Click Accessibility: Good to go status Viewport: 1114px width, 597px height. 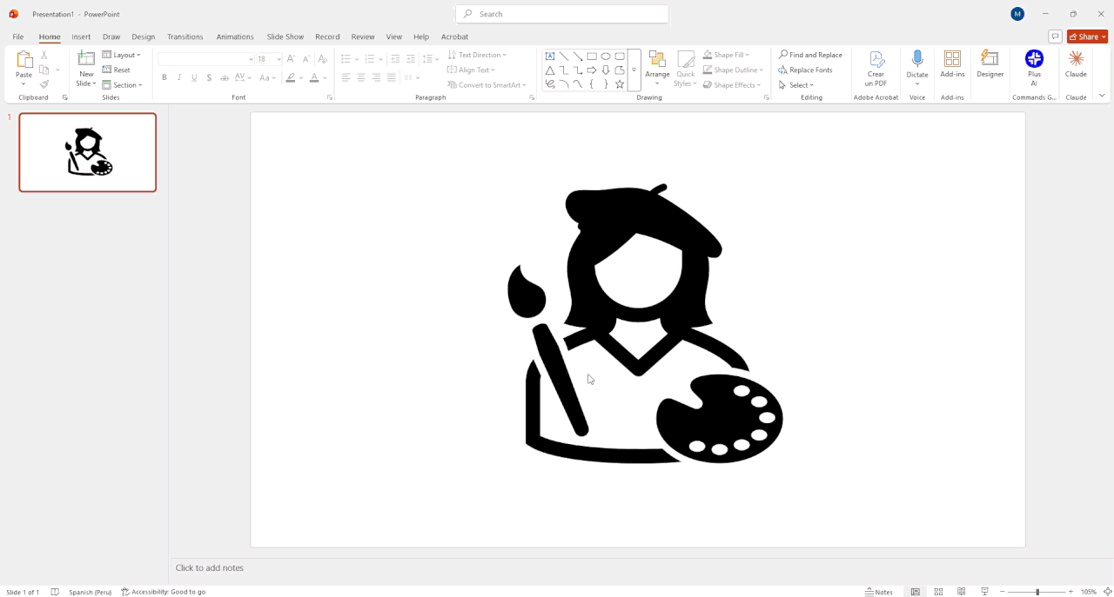[x=164, y=592]
